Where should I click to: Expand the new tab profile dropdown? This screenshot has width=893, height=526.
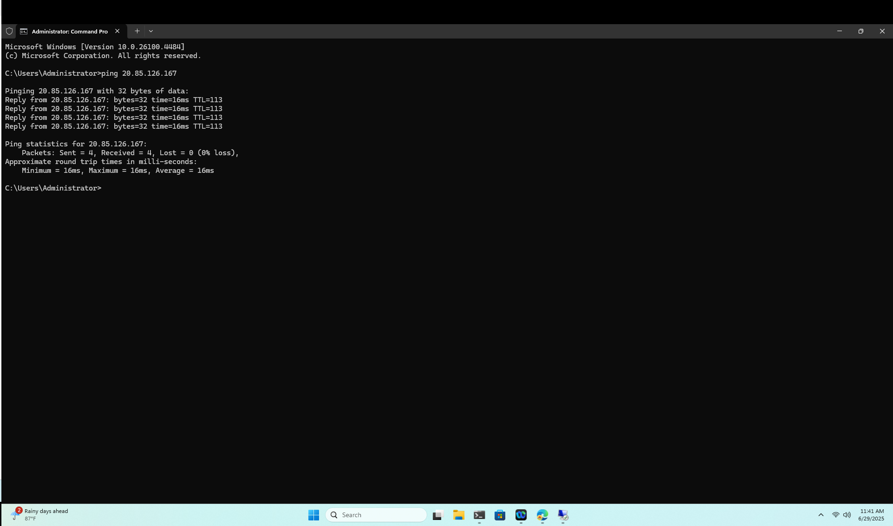coord(151,31)
